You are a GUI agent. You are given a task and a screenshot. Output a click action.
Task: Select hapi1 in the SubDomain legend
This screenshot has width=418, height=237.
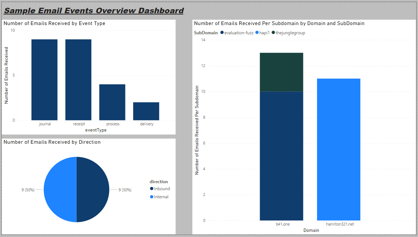click(263, 33)
